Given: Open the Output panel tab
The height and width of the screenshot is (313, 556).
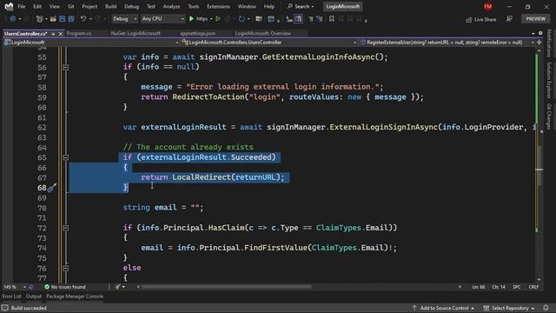Looking at the screenshot, I should click(x=34, y=296).
